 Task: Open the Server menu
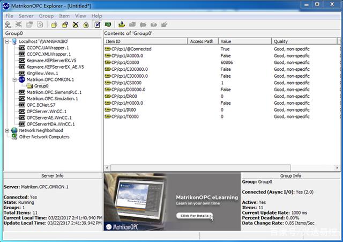pos(26,16)
